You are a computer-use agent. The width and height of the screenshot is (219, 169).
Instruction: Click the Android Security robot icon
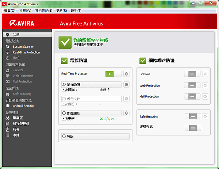pyautogui.click(x=8, y=106)
